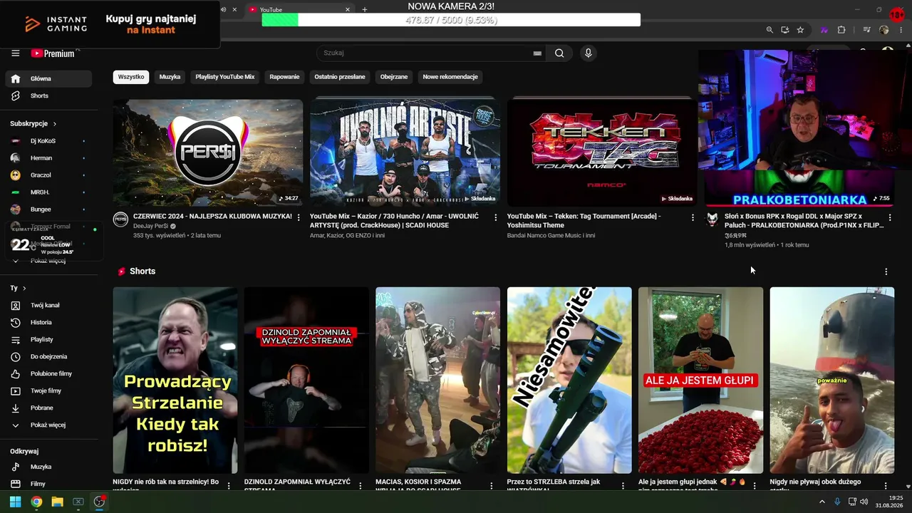The image size is (912, 513).
Task: Open Twoje filmy in the sidebar
Action: pos(48,390)
